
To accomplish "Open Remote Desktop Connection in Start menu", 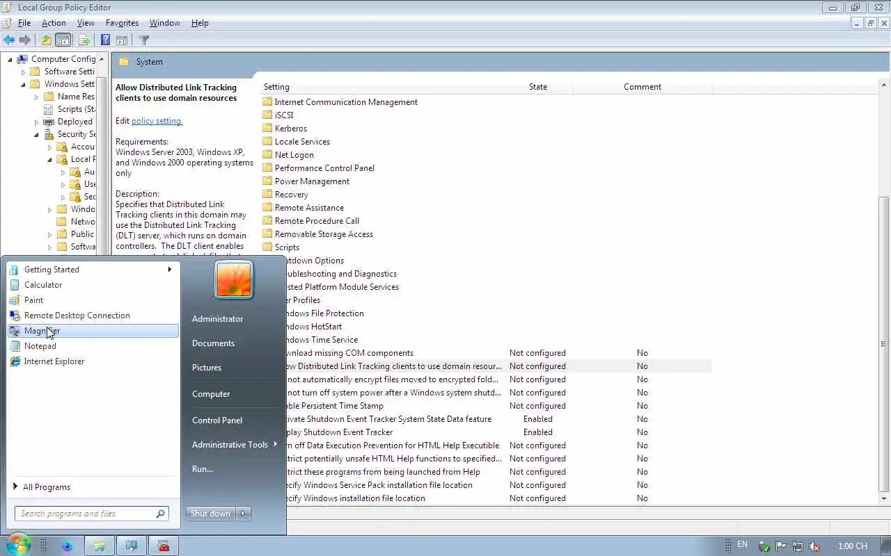I will click(x=93, y=316).
